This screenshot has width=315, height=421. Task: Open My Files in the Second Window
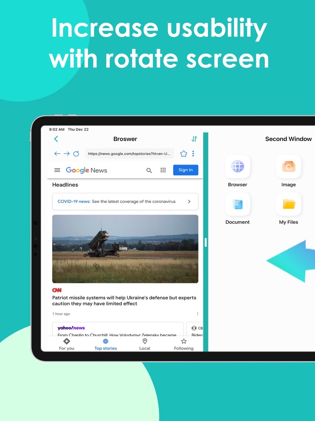coord(288,208)
